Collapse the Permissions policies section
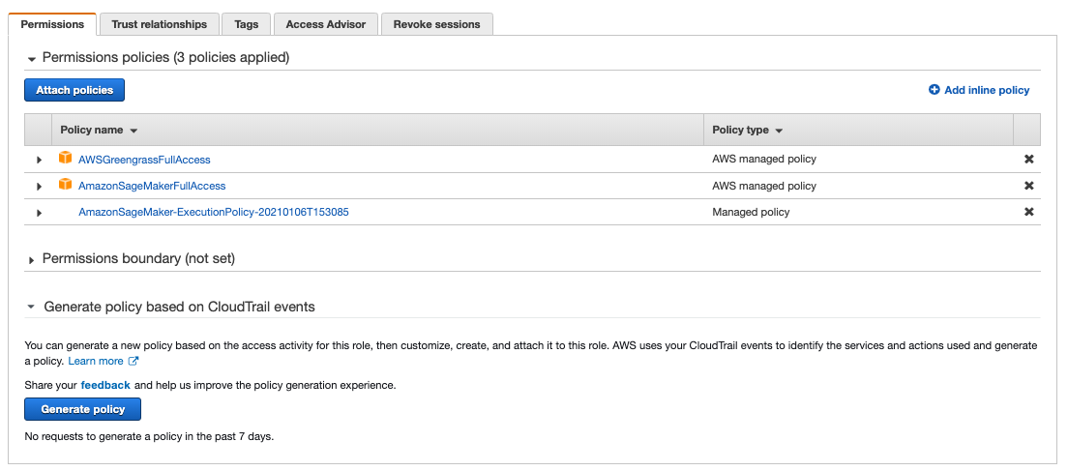Image resolution: width=1068 pixels, height=471 pixels. (31, 59)
